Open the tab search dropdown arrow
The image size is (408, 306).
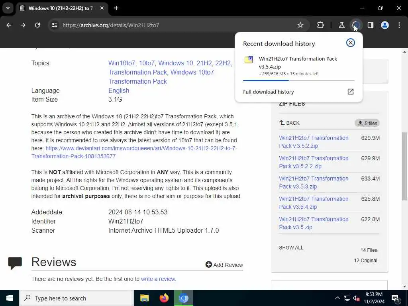click(x=8, y=8)
